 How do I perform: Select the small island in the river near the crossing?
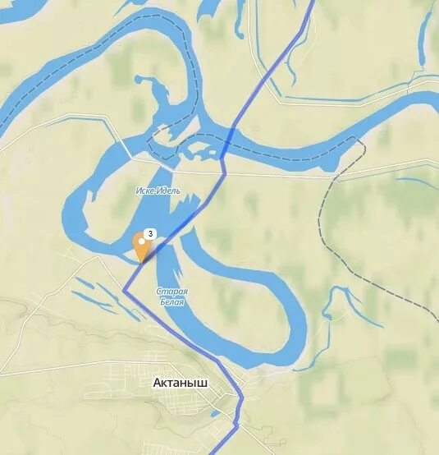click(x=213, y=152)
